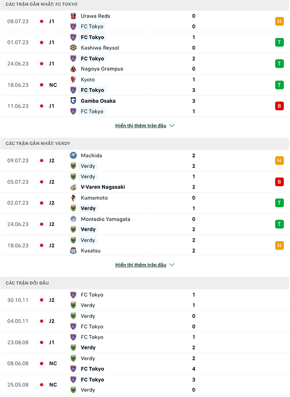
Task: Click the Gamba Osaka team crest
Action: click(73, 101)
